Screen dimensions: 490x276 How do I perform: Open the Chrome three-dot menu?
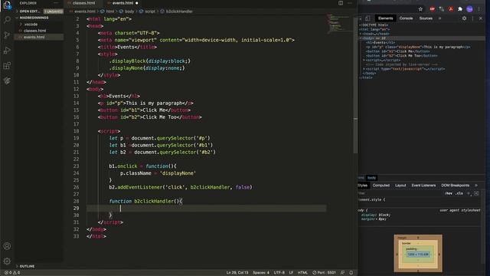pos(479,9)
